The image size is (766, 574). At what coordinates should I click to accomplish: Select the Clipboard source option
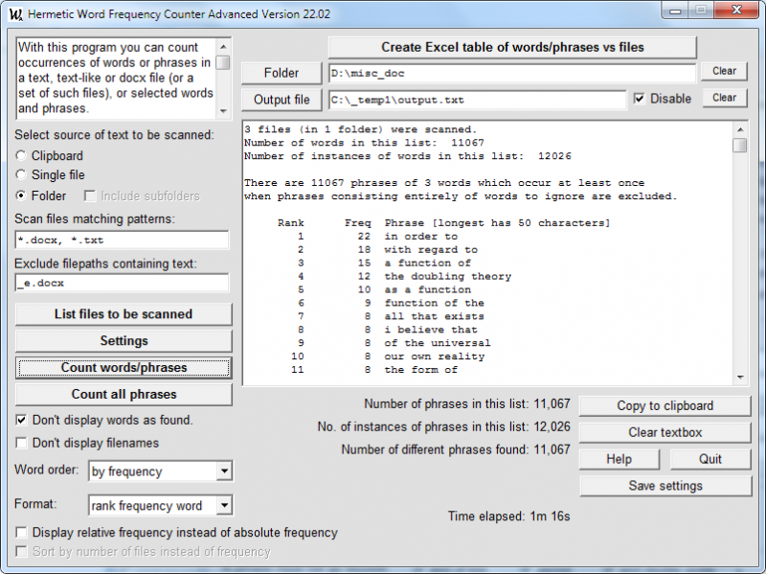(x=22, y=155)
